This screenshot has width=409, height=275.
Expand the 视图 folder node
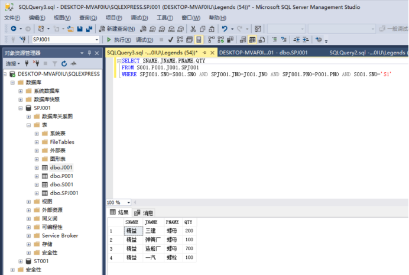coord(29,202)
